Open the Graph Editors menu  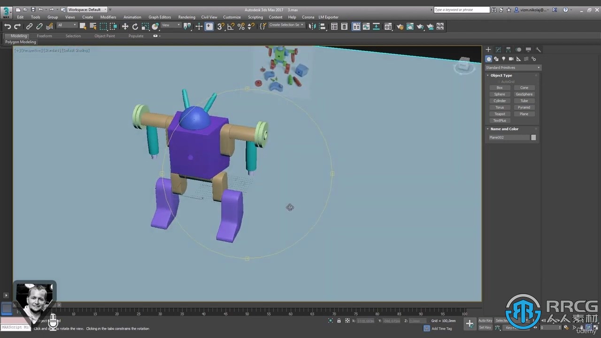[x=160, y=17]
